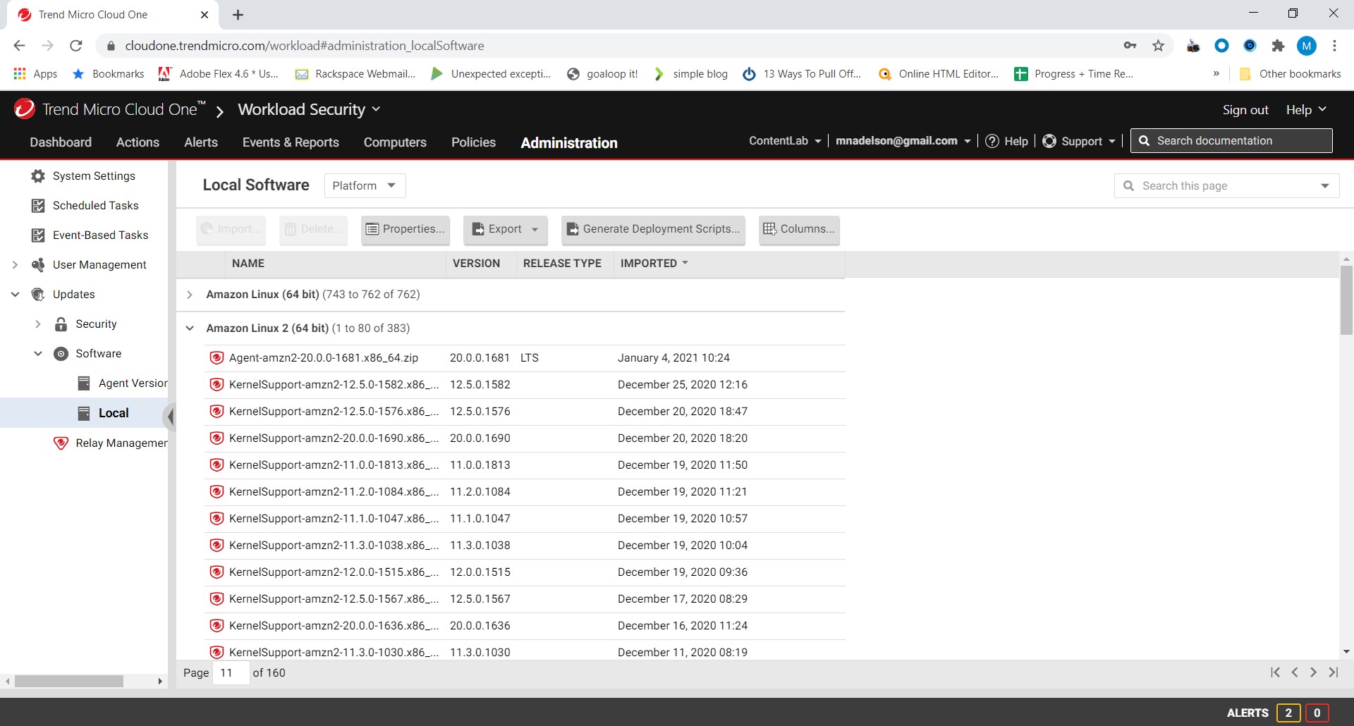Click the Security lock icon
The height and width of the screenshot is (726, 1354).
point(61,324)
